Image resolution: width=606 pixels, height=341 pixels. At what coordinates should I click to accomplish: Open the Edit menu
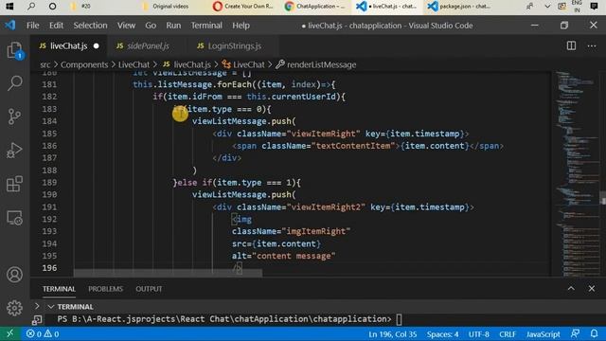coord(56,26)
